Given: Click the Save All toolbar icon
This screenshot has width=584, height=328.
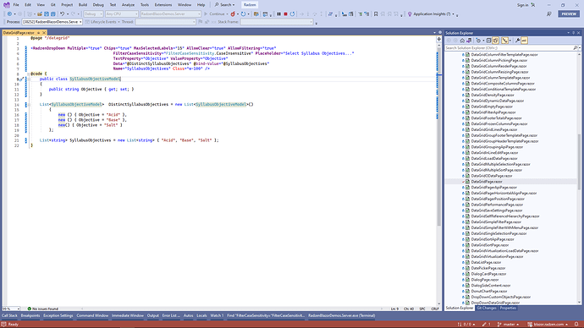Looking at the screenshot, I should pos(52,14).
